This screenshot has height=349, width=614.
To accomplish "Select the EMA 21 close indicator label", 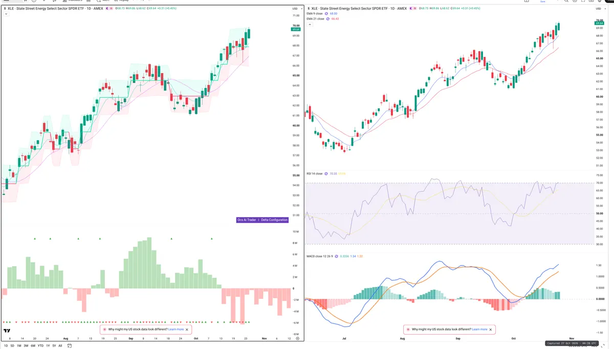I will [316, 18].
